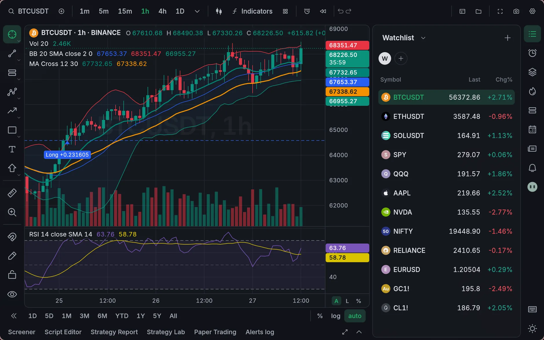The image size is (544, 340).
Task: Collapse the left toolbar with double chevron
Action: pyautogui.click(x=14, y=316)
